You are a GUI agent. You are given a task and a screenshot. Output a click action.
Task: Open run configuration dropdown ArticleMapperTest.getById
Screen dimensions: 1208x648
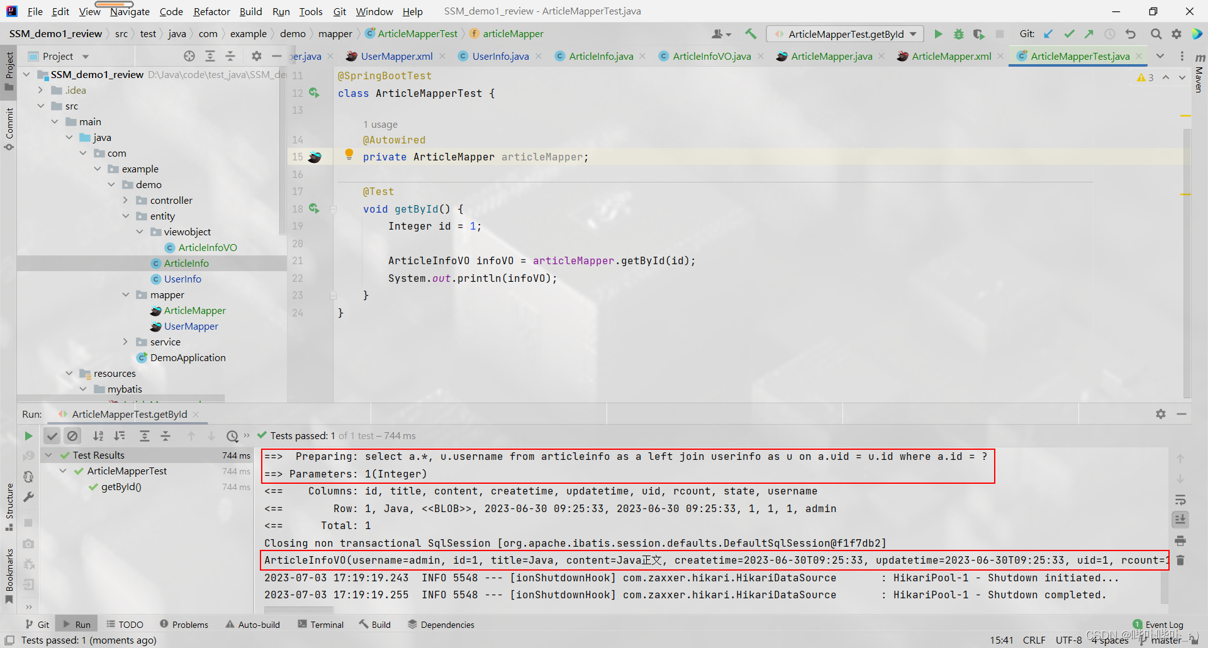[845, 34]
